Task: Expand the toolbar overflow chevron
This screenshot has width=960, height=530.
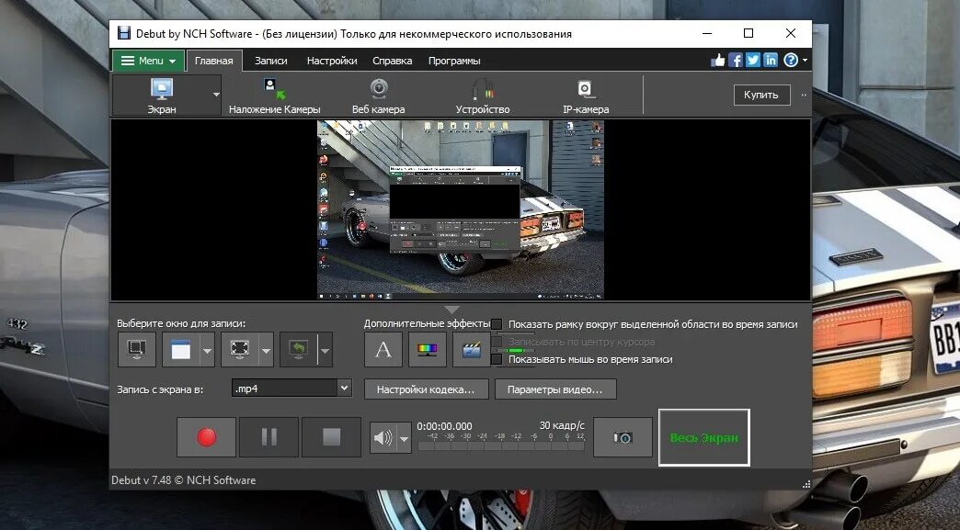Action: pyautogui.click(x=804, y=96)
